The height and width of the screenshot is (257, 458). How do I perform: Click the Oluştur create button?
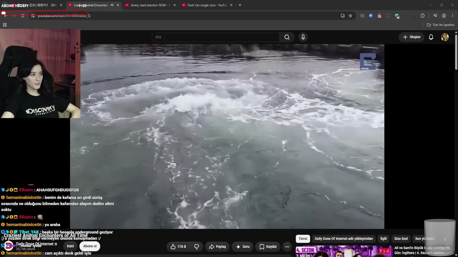pyautogui.click(x=411, y=37)
